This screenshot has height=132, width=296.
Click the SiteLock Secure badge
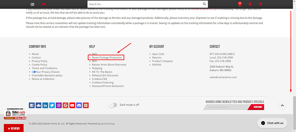[x=15, y=113]
